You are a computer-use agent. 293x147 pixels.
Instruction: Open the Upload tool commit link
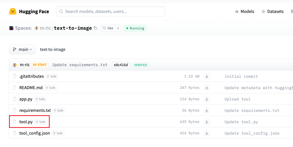pos(238,99)
